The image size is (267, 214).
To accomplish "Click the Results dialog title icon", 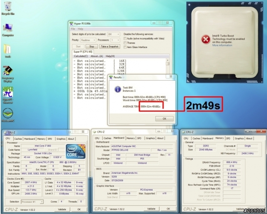I will [111, 77].
